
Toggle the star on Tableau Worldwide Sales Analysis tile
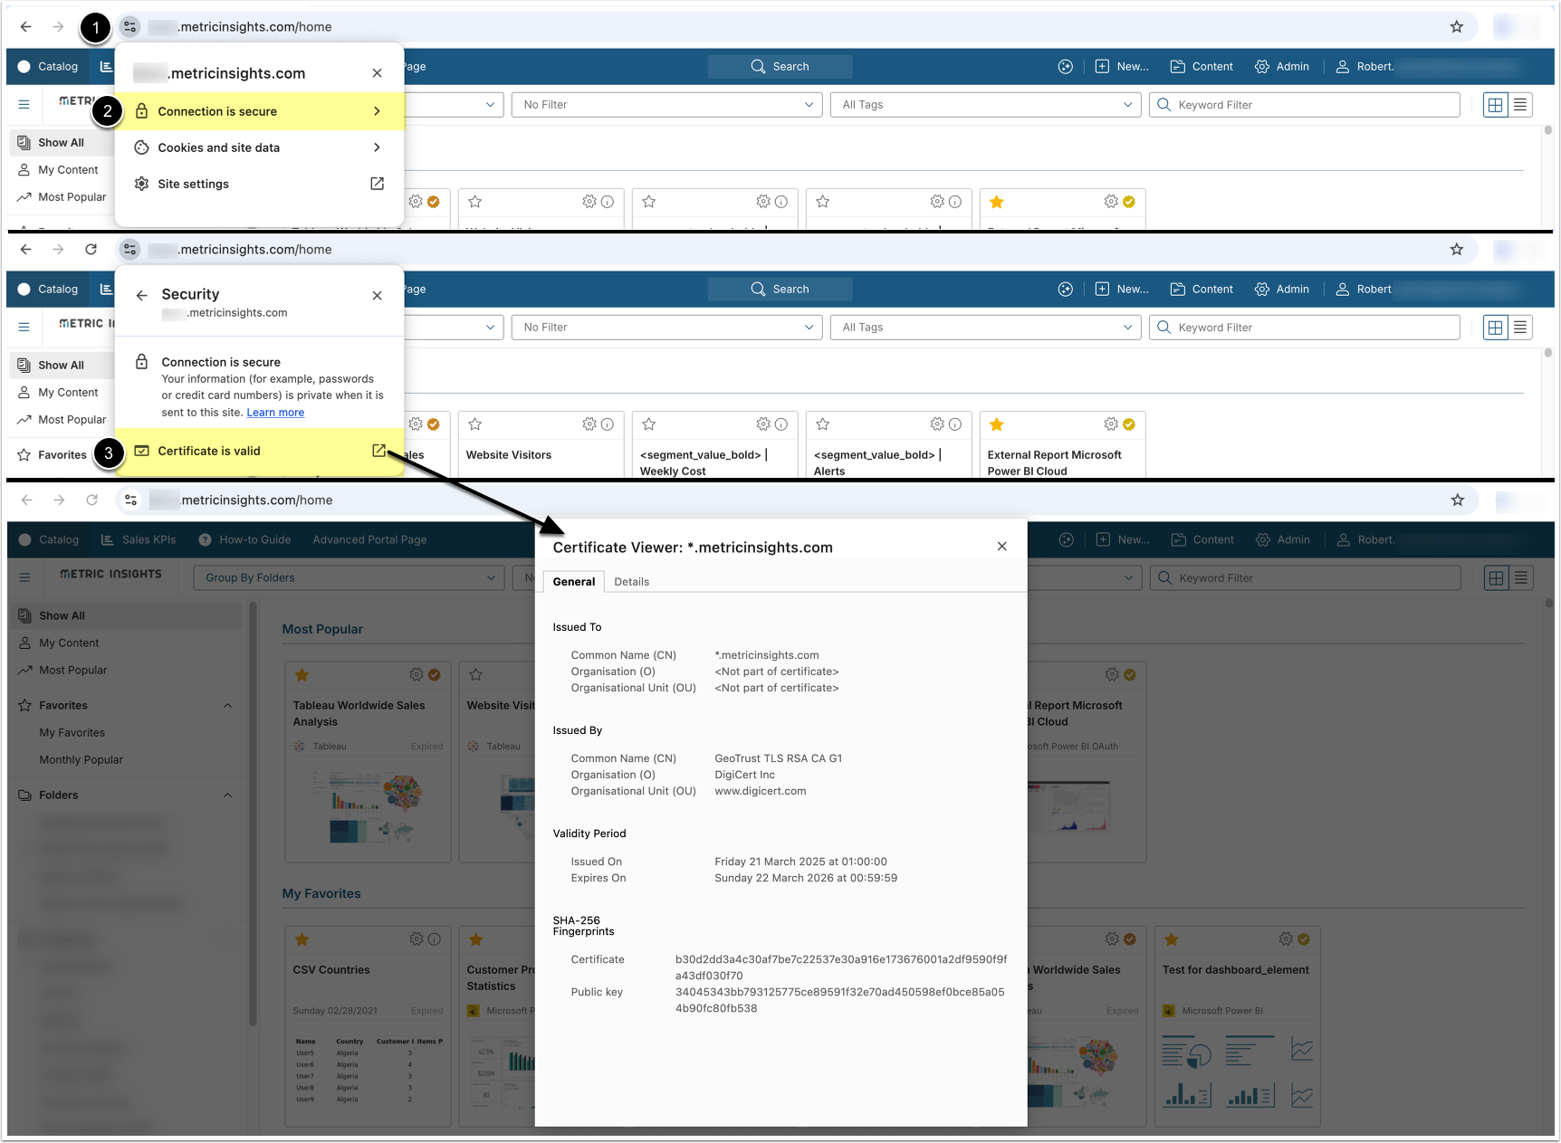302,675
